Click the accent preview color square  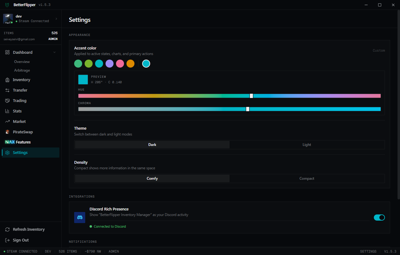pyautogui.click(x=83, y=80)
